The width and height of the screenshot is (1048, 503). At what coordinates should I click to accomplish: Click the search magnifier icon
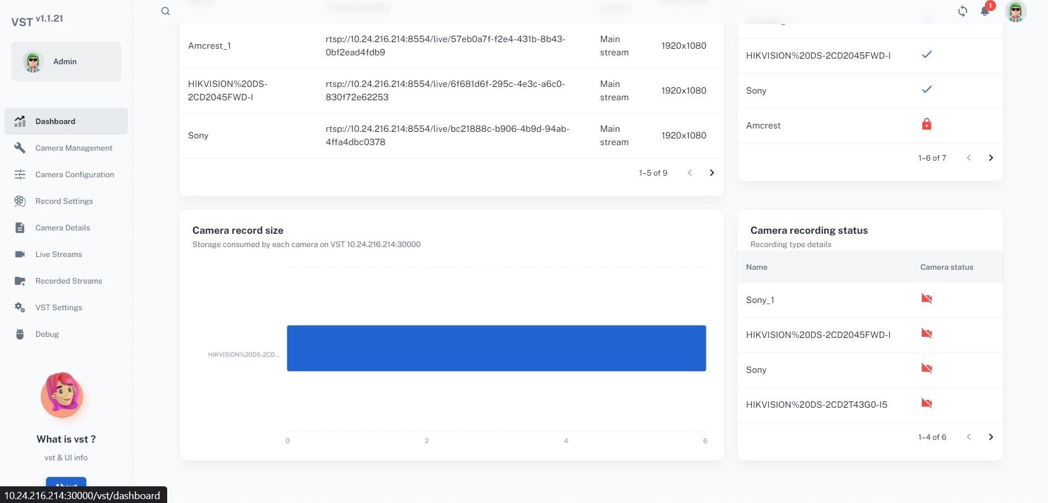tap(166, 11)
